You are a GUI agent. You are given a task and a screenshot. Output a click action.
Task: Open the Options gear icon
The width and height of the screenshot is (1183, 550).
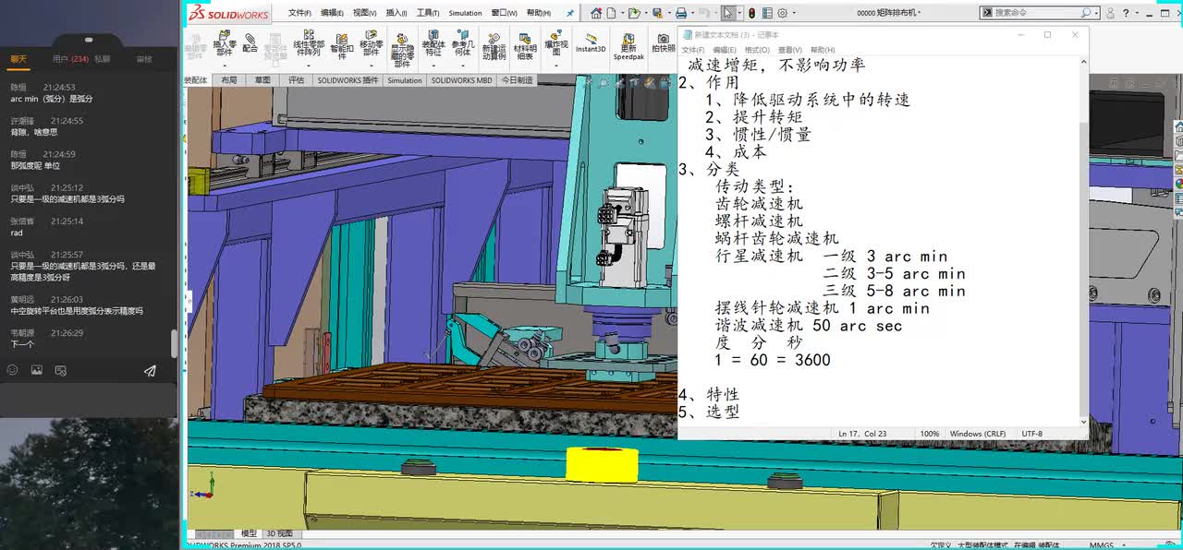pyautogui.click(x=782, y=13)
